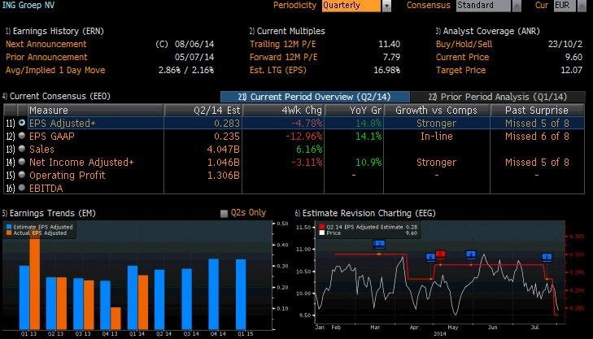Click the blue event marker in July
This screenshot has width=593, height=339.
pyautogui.click(x=547, y=258)
